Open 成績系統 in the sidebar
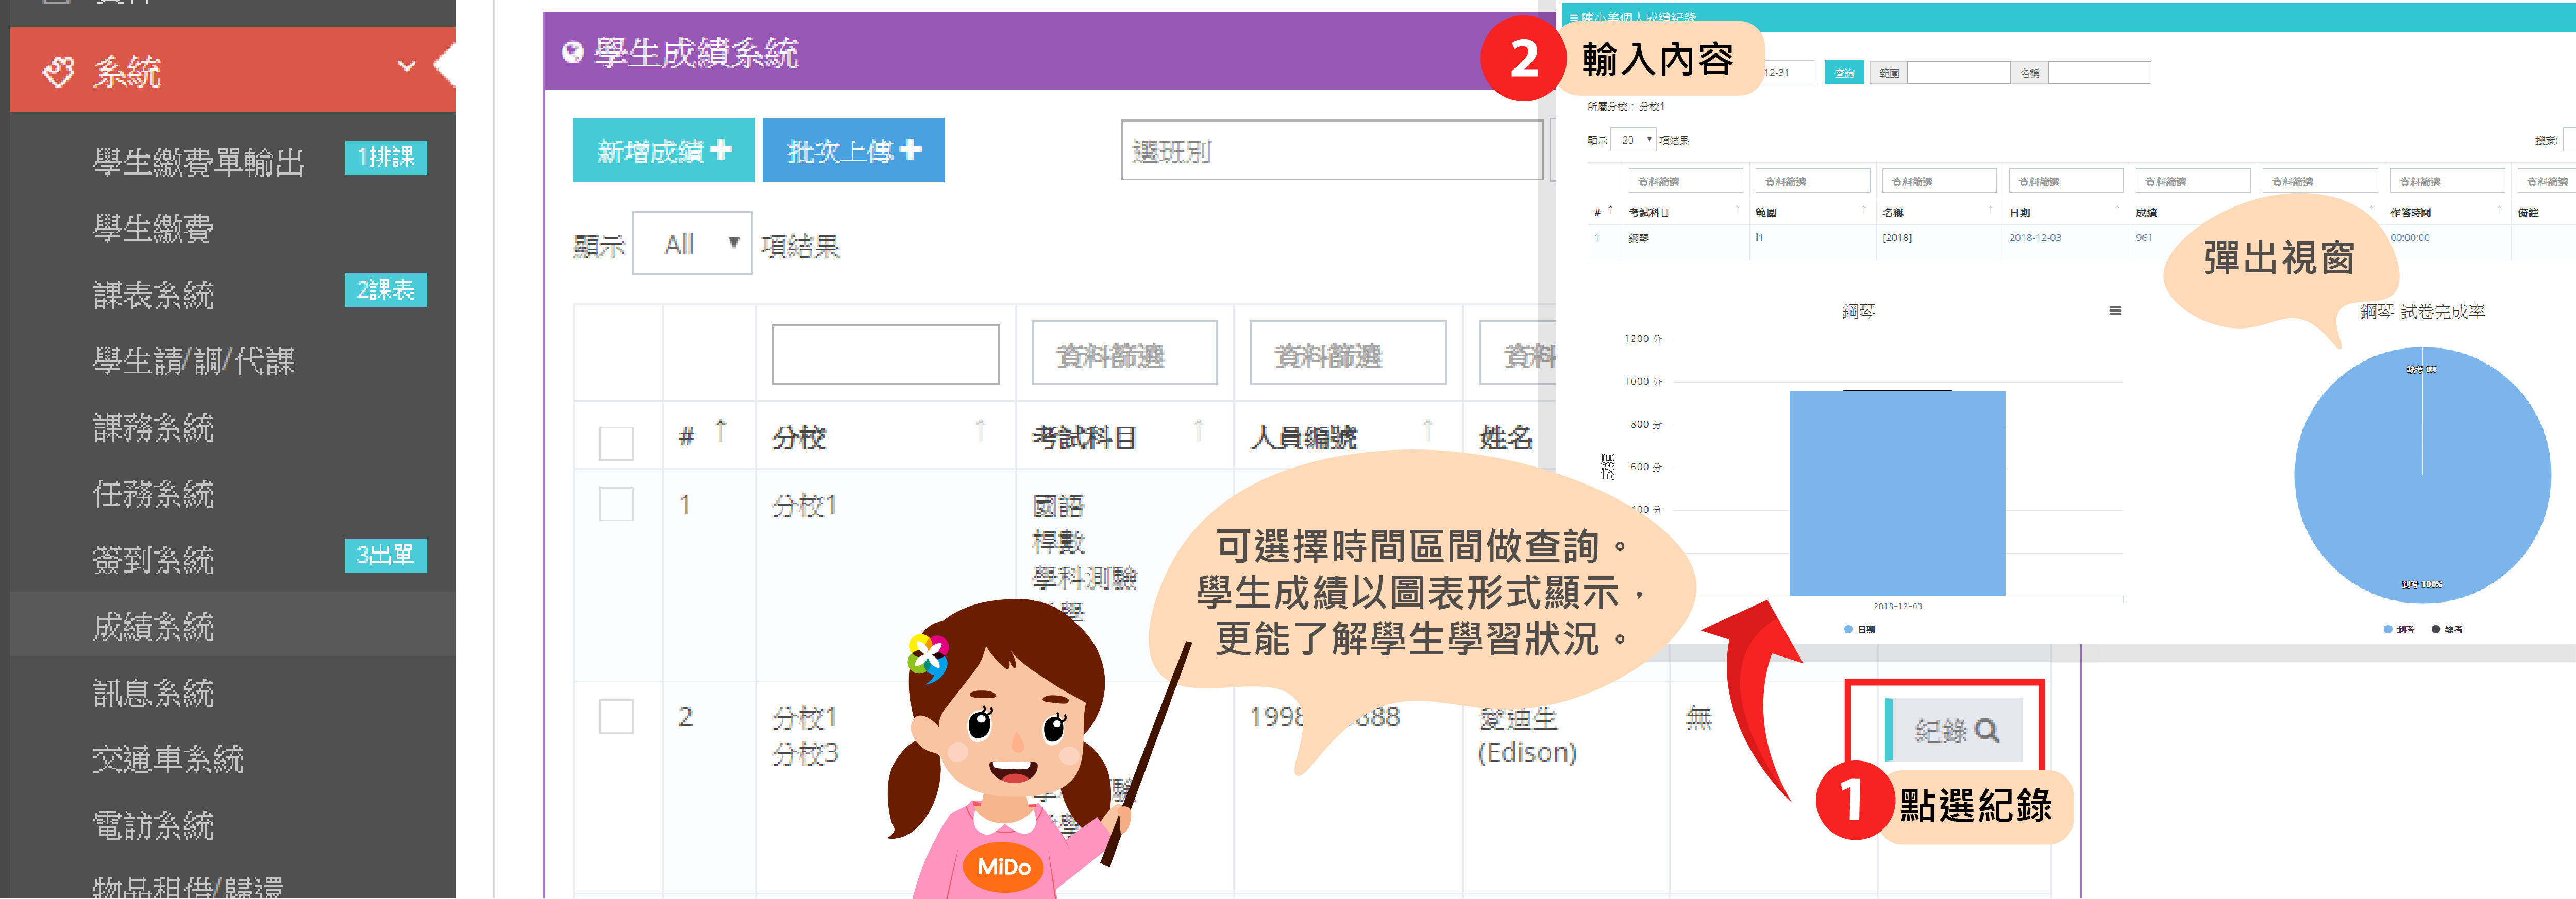2576x899 pixels. click(153, 626)
